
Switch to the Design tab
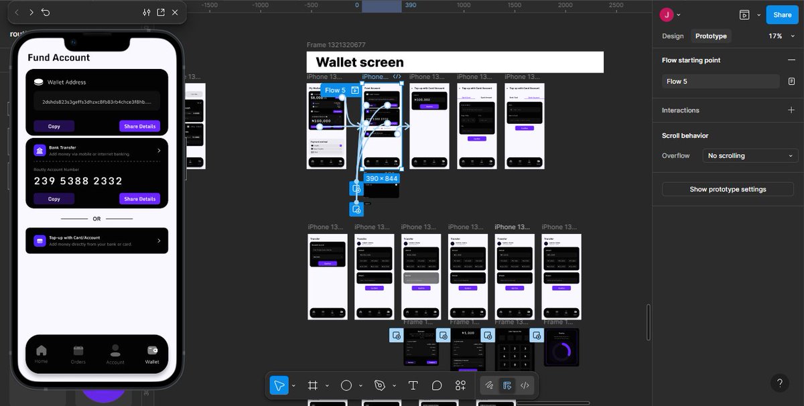[x=673, y=36]
